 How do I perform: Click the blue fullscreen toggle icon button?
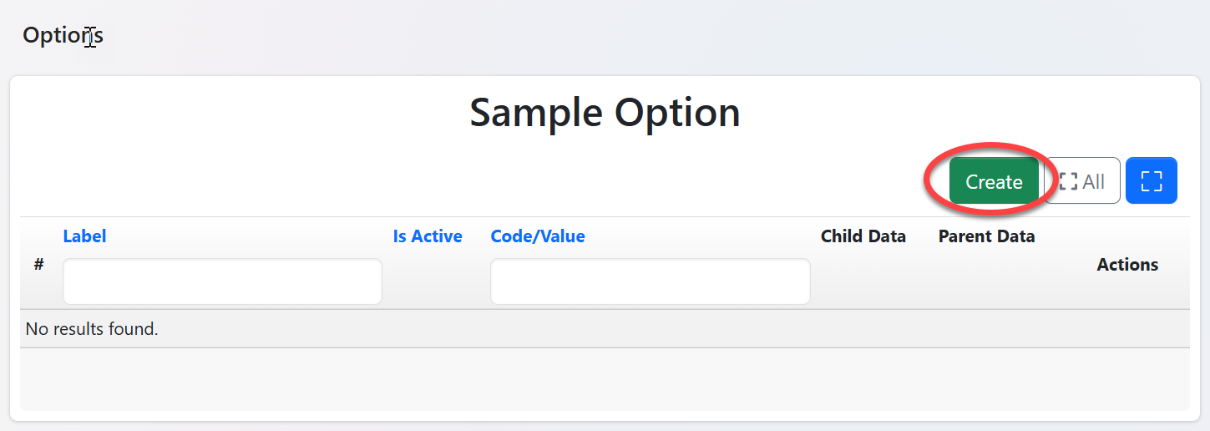click(x=1151, y=180)
